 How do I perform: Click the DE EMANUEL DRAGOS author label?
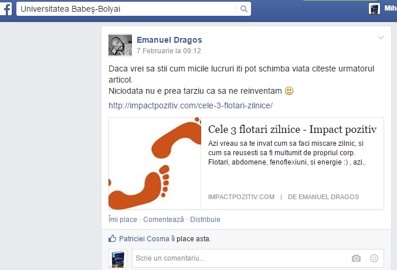(323, 197)
